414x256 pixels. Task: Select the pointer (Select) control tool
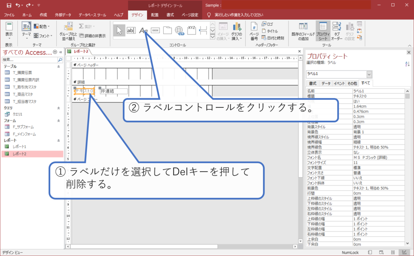[119, 30]
